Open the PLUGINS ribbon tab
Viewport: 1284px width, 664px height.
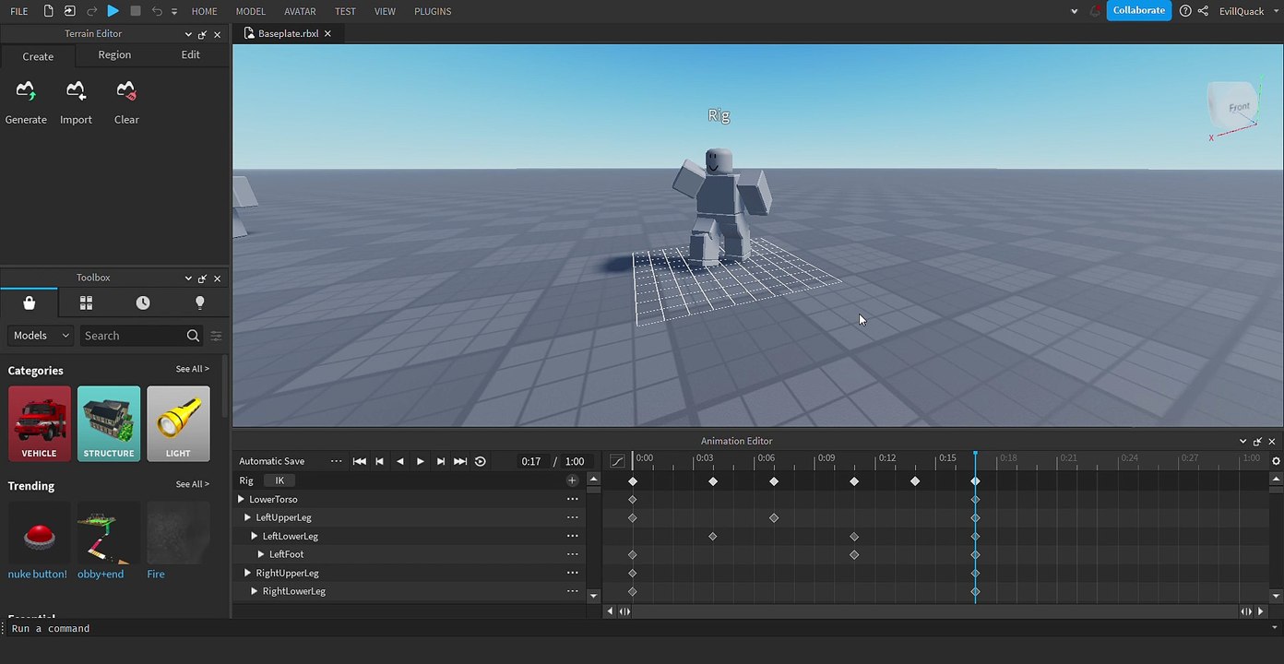pos(433,11)
